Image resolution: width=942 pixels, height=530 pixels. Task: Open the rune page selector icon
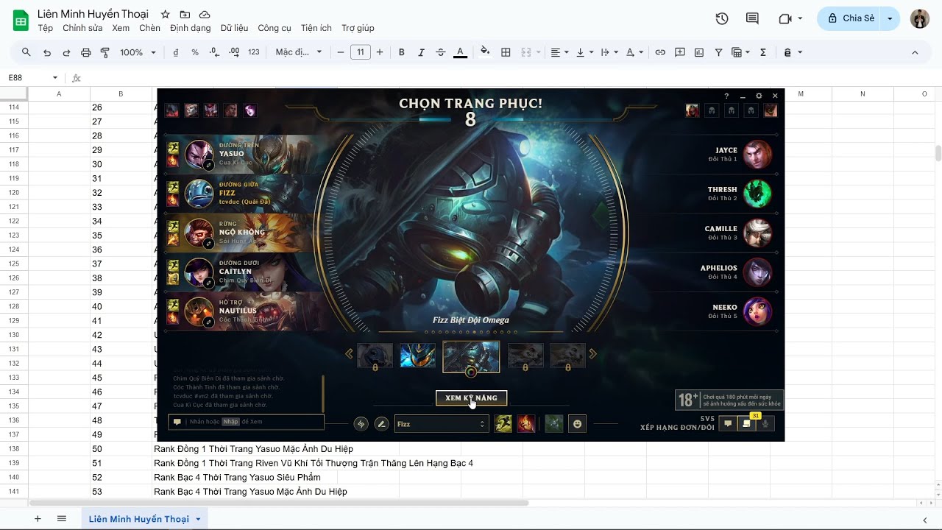click(361, 423)
